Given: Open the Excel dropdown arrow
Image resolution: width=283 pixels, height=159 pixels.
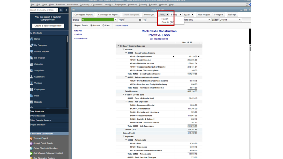Looking at the screenshot, I should coord(192,15).
